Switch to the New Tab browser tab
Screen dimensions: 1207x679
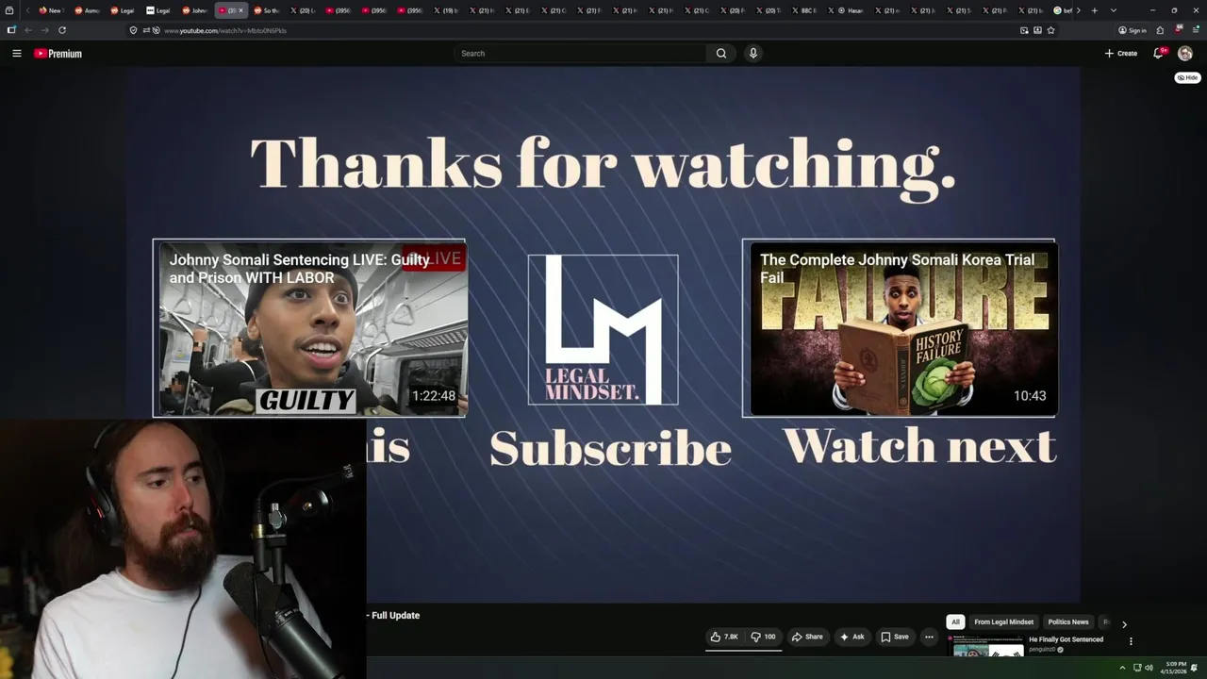pos(50,10)
